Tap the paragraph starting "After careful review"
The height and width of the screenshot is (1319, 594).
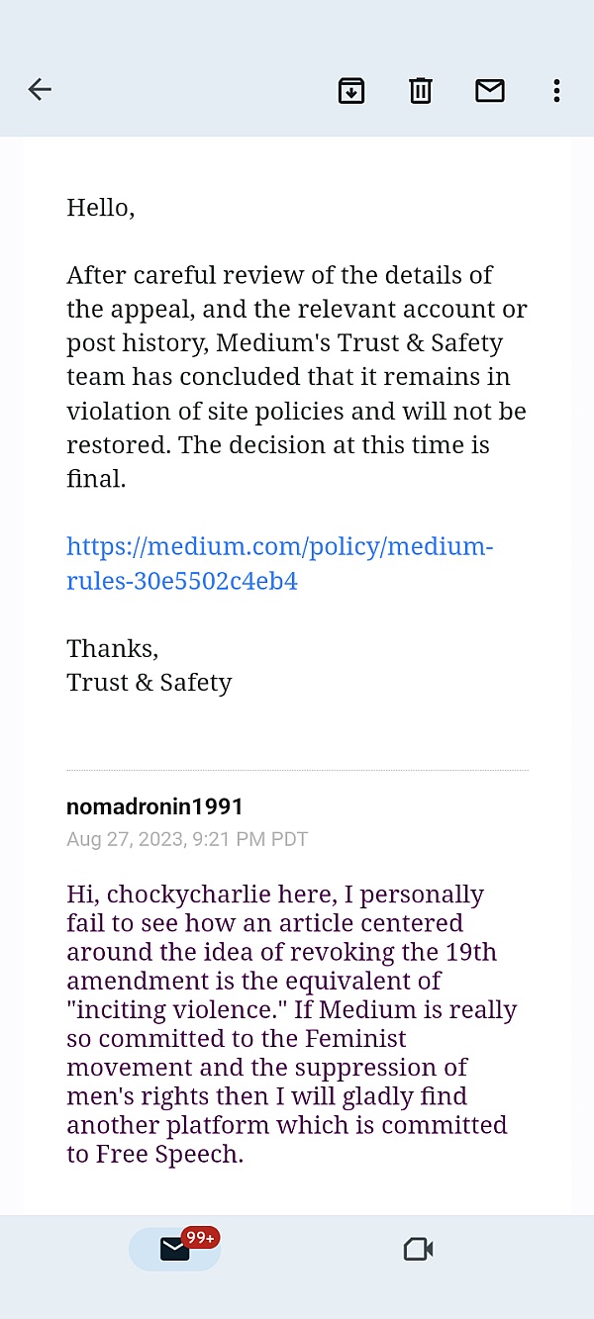click(x=297, y=377)
